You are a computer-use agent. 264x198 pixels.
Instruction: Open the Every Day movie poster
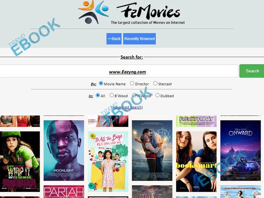(x=152, y=151)
